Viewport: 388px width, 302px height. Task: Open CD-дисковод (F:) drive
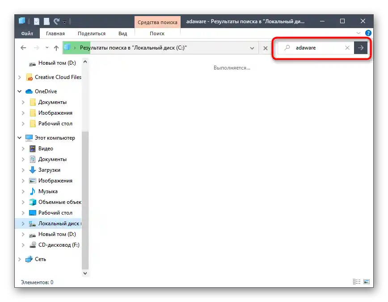tap(59, 245)
